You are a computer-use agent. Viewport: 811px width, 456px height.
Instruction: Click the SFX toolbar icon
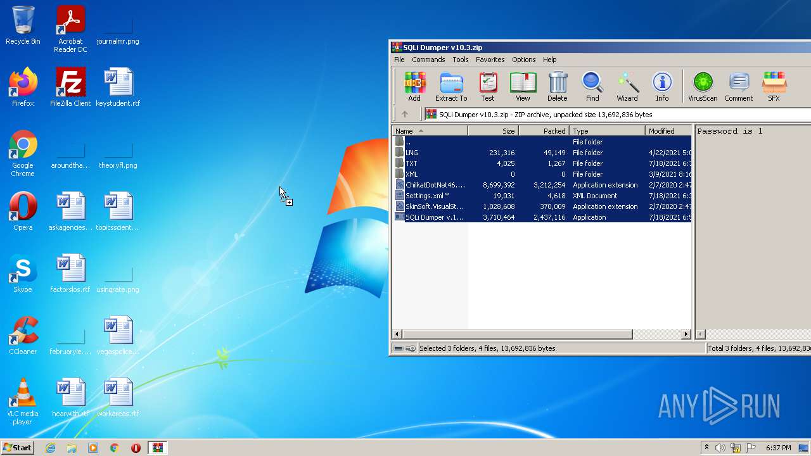[x=774, y=86]
